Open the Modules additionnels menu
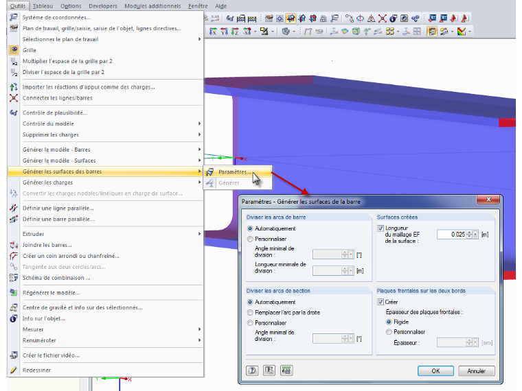The width and height of the screenshot is (522, 391). (x=152, y=6)
